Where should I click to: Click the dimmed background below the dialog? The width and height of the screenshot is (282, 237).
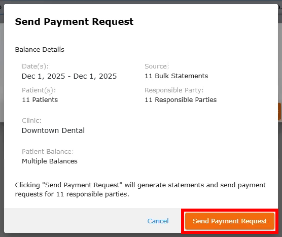(141, 235)
